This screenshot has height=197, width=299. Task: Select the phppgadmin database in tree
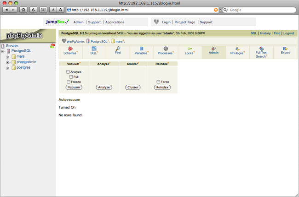point(26,62)
